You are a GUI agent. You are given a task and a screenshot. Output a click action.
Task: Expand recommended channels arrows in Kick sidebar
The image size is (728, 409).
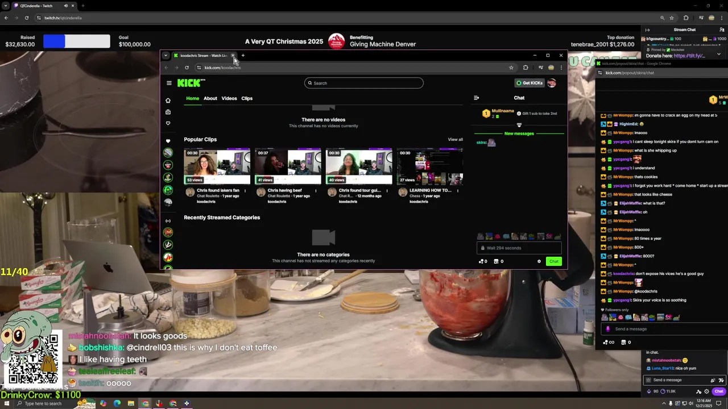(x=168, y=220)
